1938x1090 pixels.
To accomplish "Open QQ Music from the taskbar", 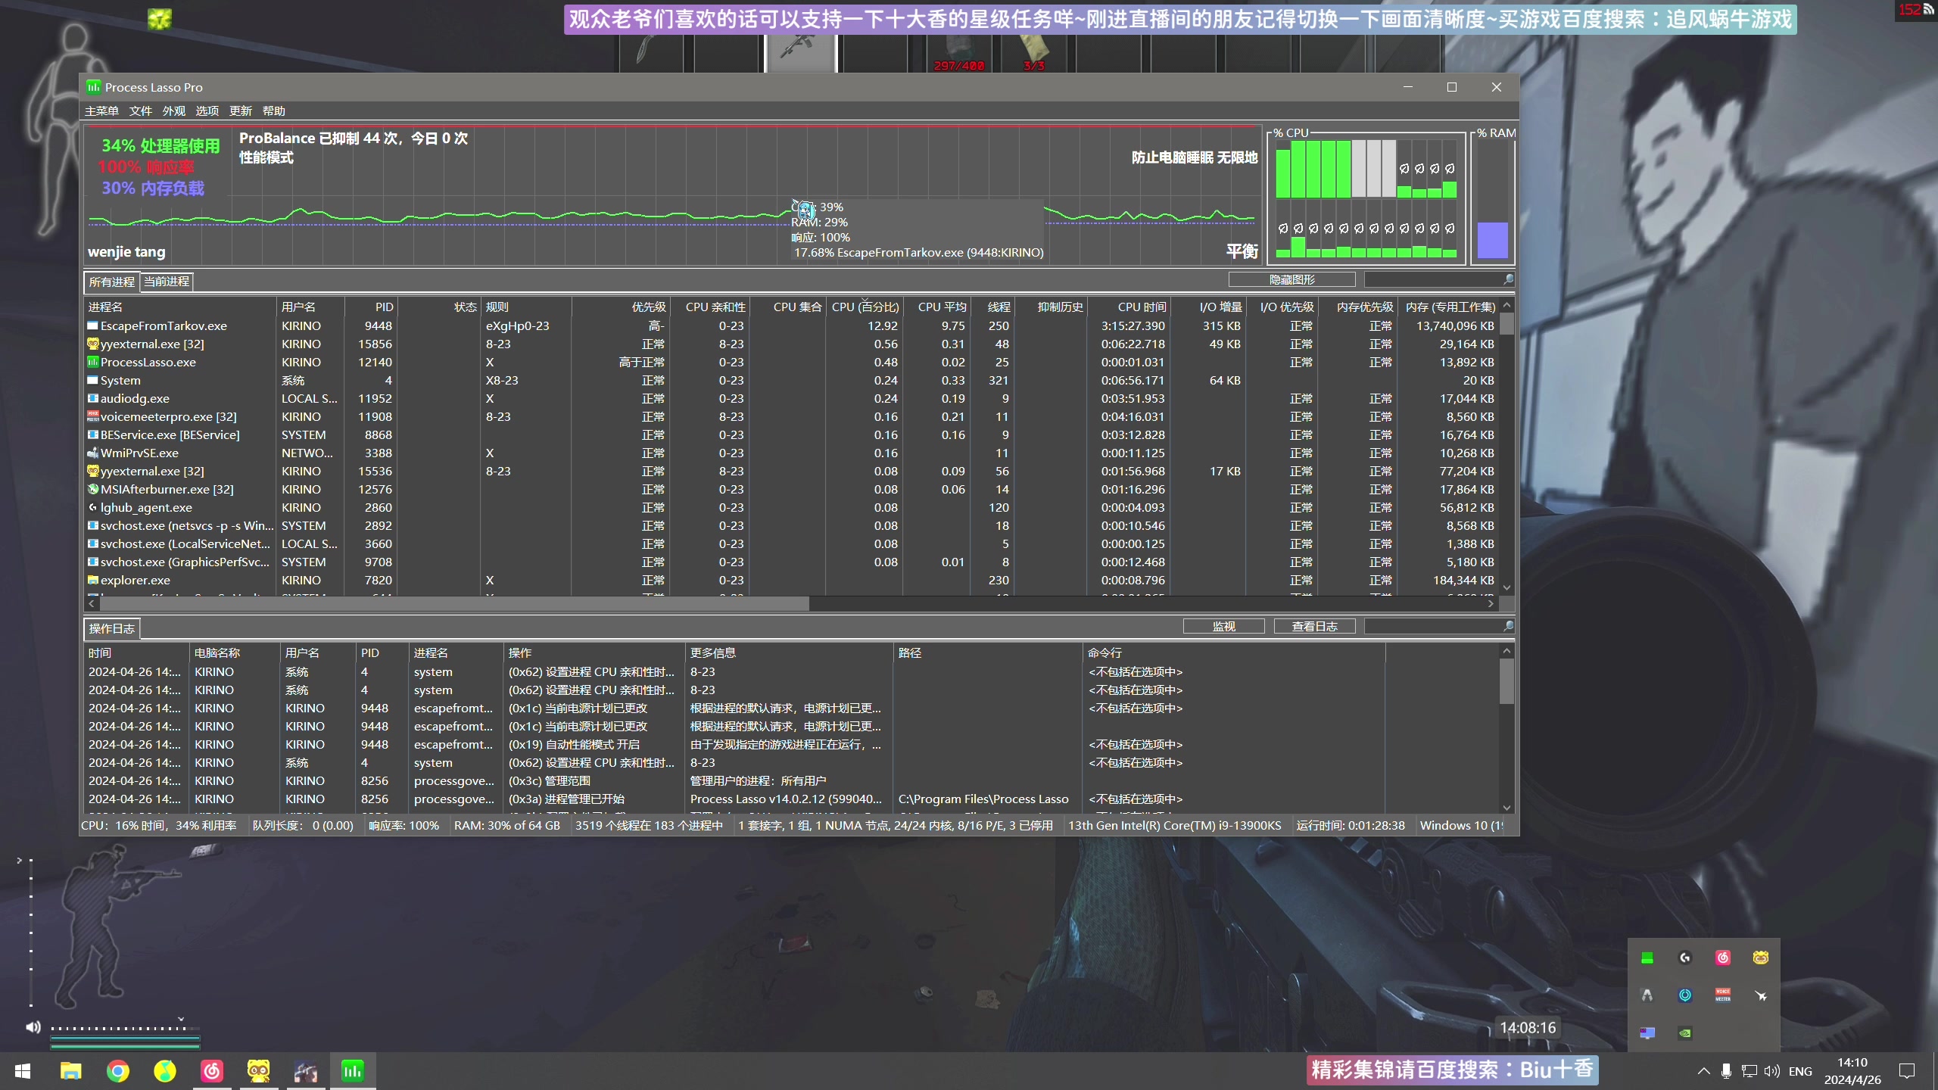I will [164, 1071].
